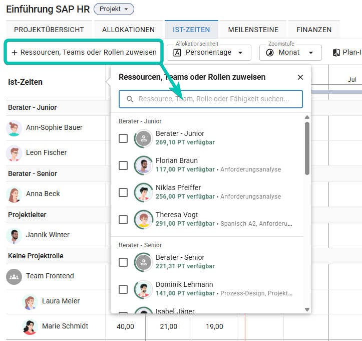This screenshot has width=362, height=341.
Task: Open the Finanzen tab
Action: point(314,30)
